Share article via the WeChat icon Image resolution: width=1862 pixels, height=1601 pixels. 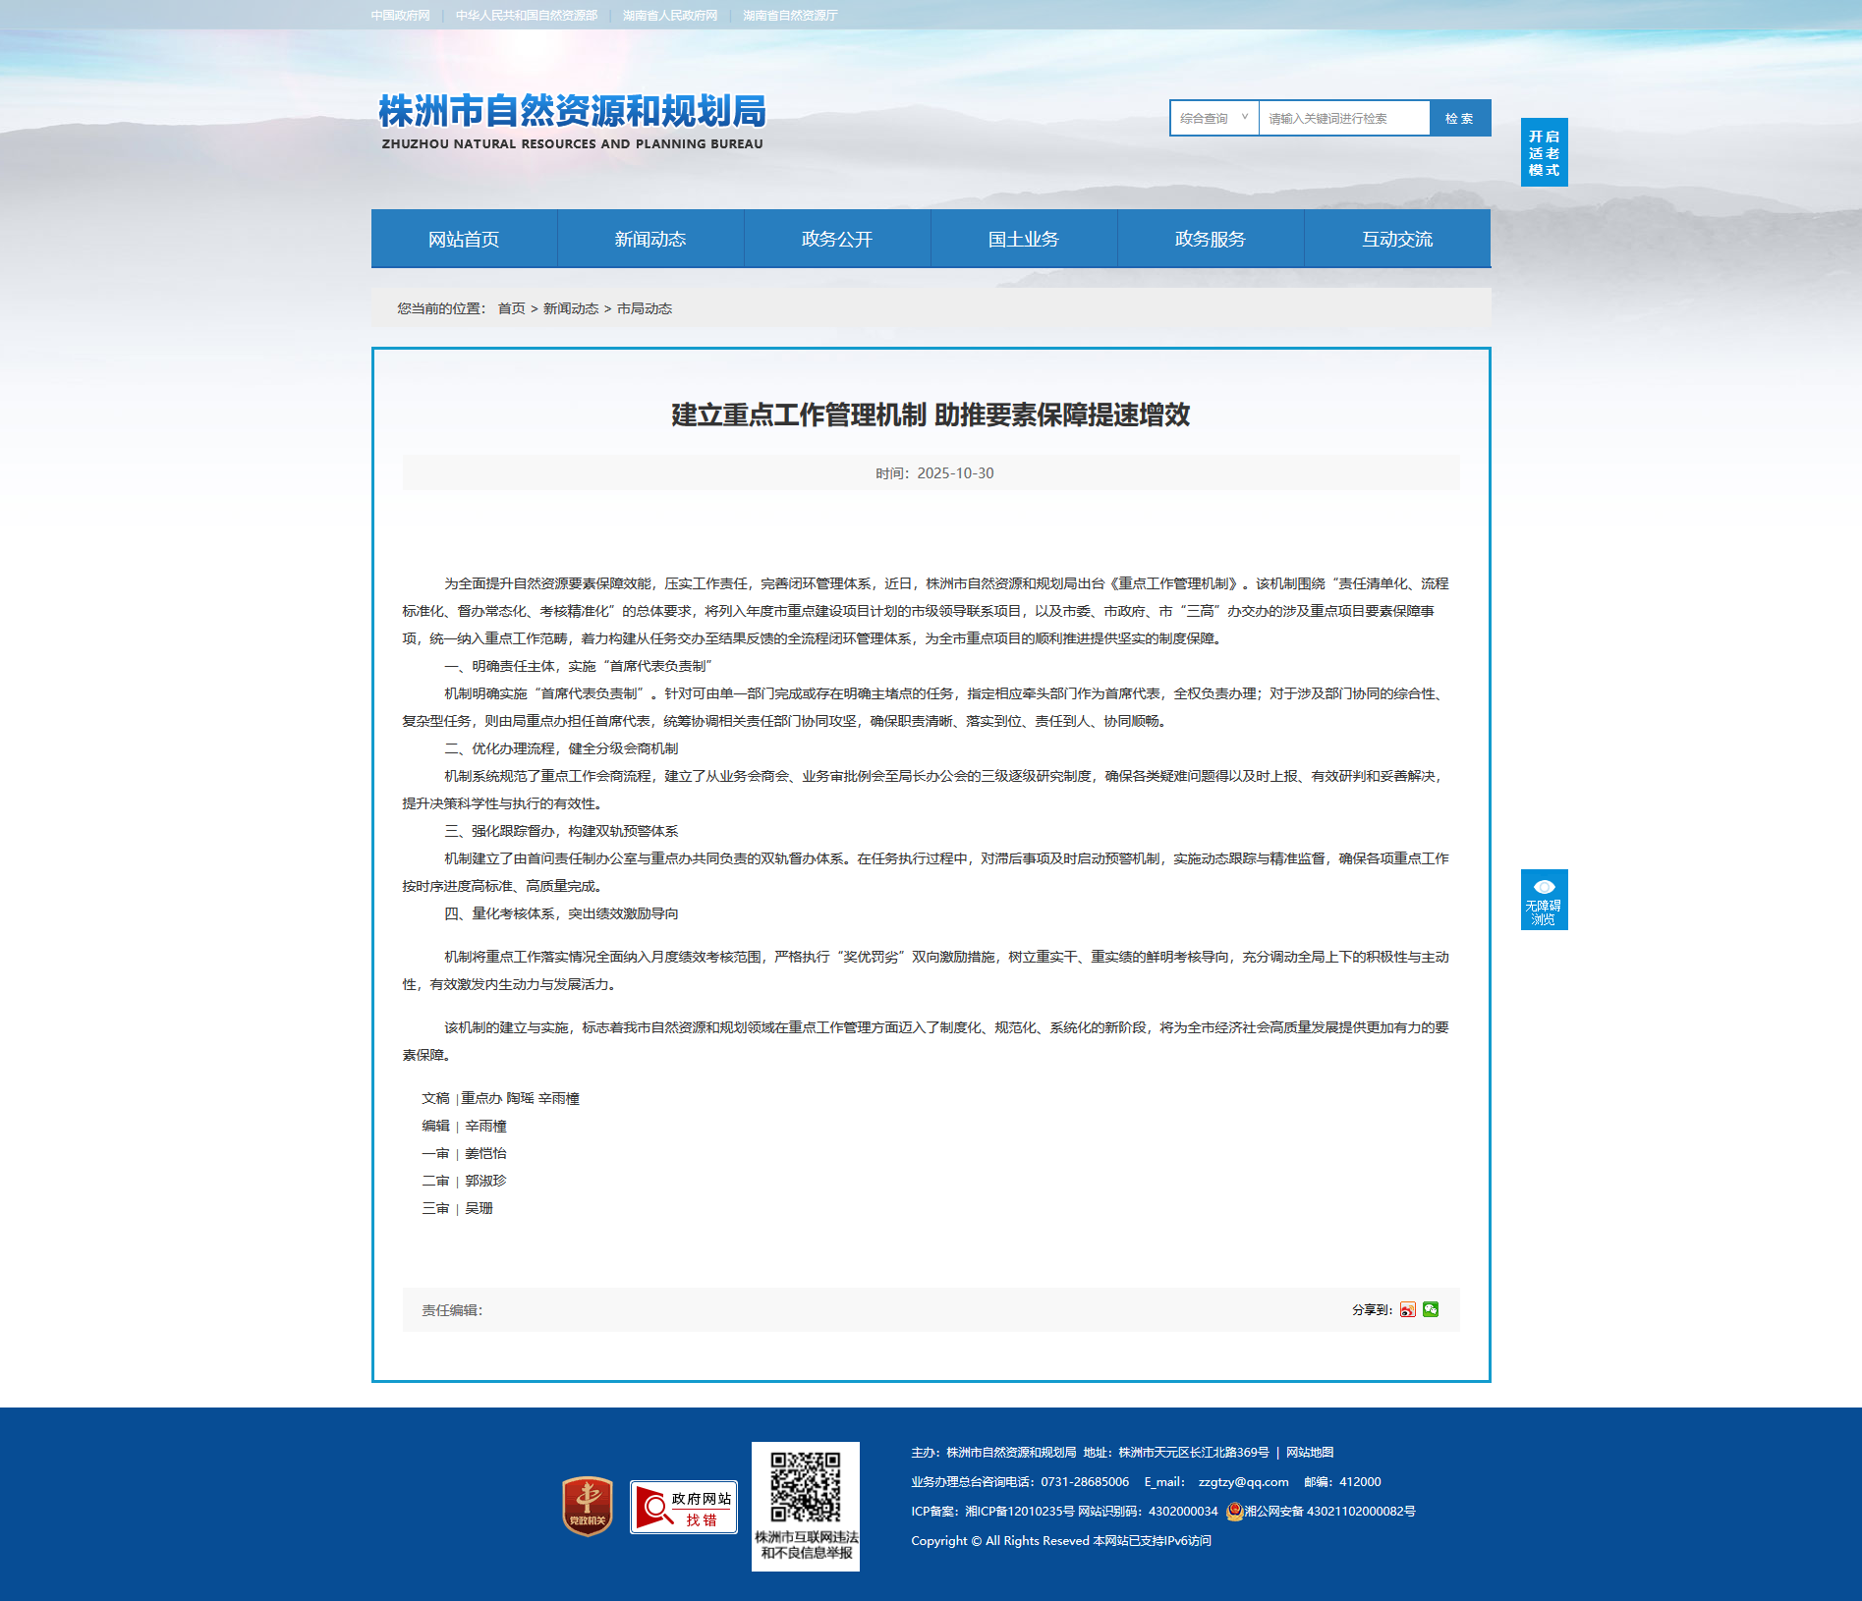click(1431, 1309)
